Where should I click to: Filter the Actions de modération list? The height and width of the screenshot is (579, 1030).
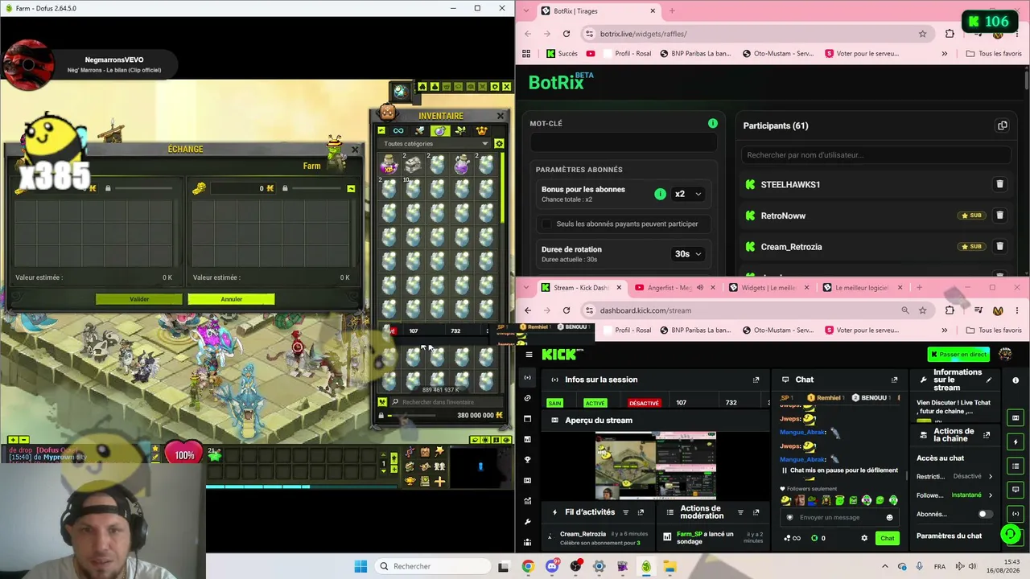pos(740,512)
